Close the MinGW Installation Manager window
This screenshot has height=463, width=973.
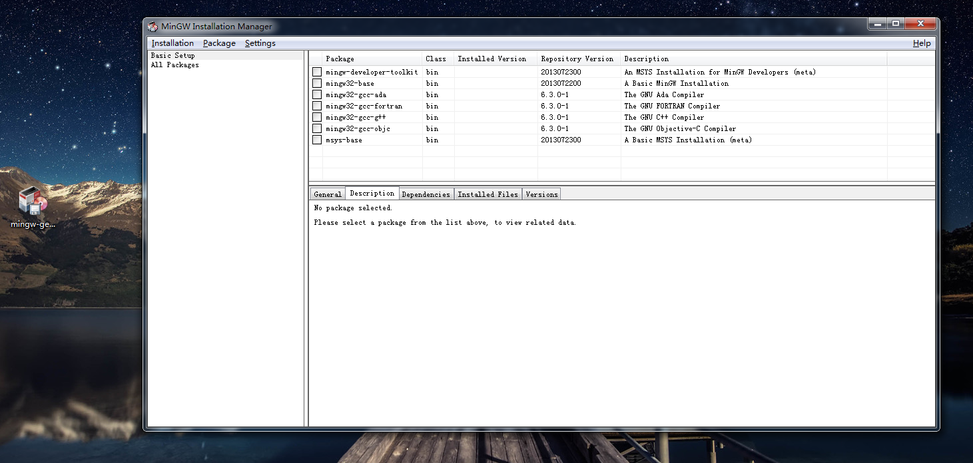click(921, 24)
